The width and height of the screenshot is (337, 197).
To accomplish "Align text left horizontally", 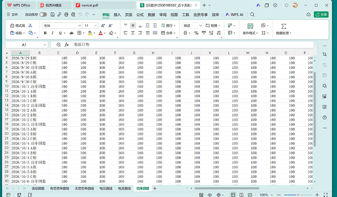I will click(126, 33).
